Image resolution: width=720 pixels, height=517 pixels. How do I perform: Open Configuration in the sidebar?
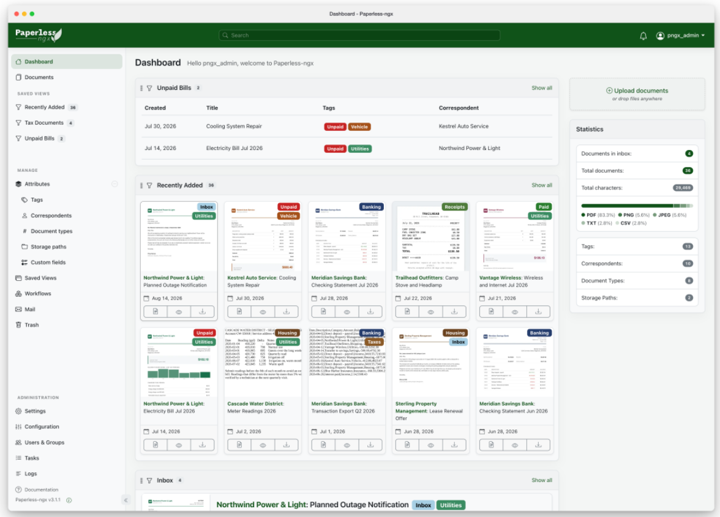pyautogui.click(x=42, y=426)
